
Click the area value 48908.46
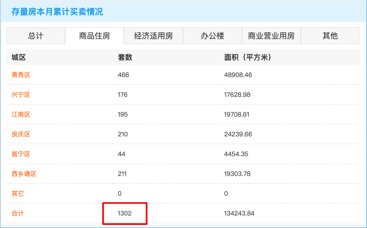(238, 75)
